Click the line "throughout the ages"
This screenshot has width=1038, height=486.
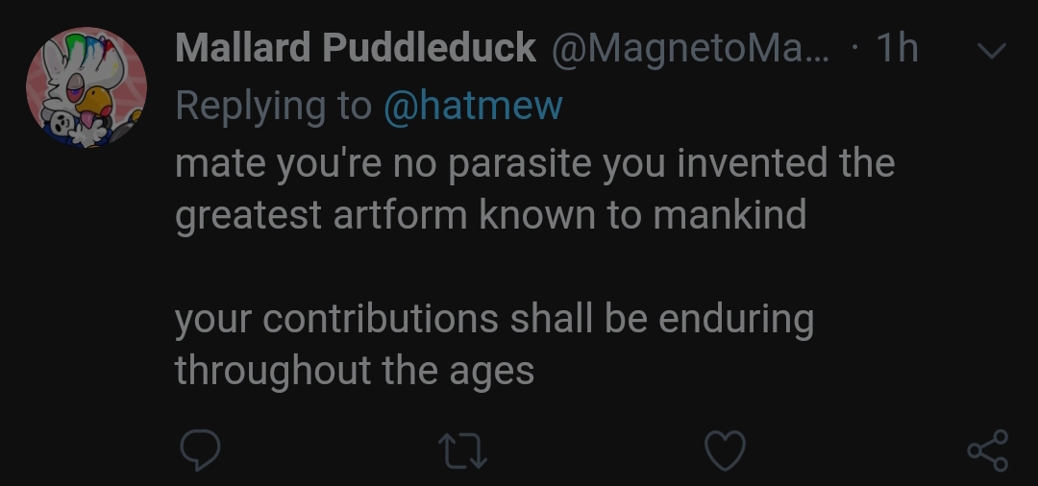click(x=354, y=371)
